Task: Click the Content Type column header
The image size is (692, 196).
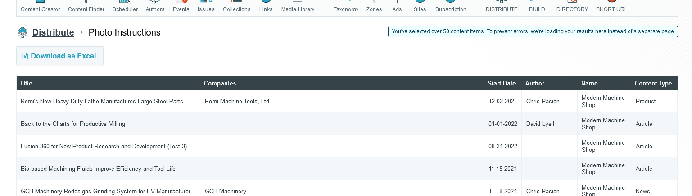Action: 653,84
